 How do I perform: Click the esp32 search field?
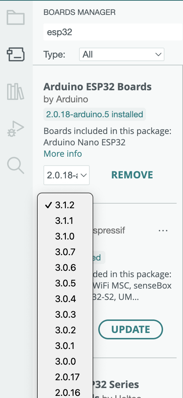pyautogui.click(x=113, y=32)
